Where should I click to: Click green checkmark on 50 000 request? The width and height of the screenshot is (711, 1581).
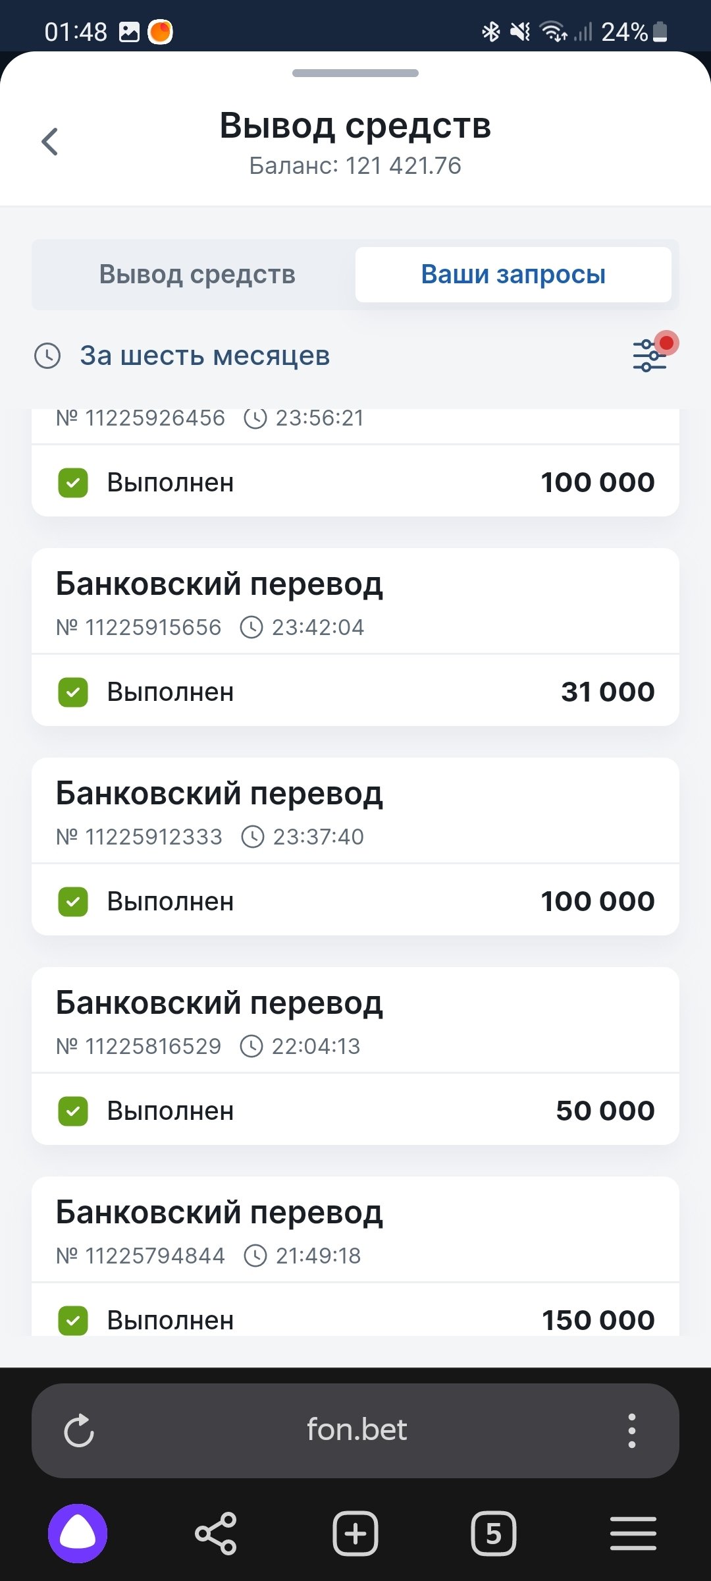pyautogui.click(x=73, y=1111)
